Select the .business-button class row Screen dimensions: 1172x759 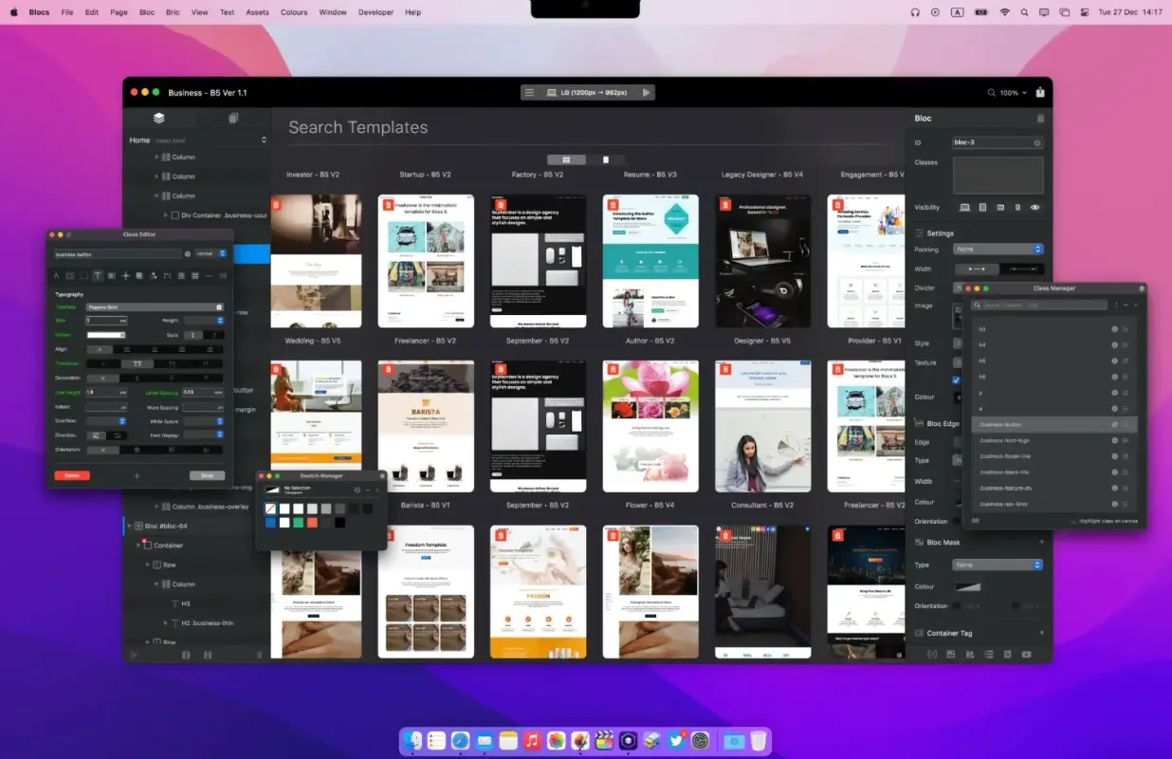point(1053,424)
